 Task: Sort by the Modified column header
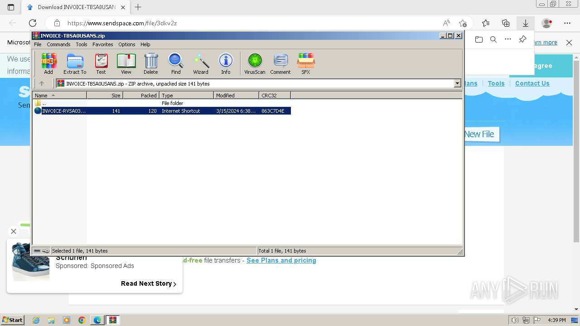[x=236, y=95]
